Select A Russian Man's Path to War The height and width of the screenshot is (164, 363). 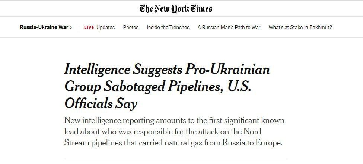(229, 27)
